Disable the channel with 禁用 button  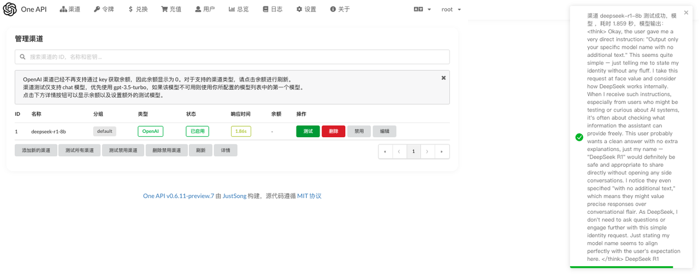pyautogui.click(x=359, y=131)
